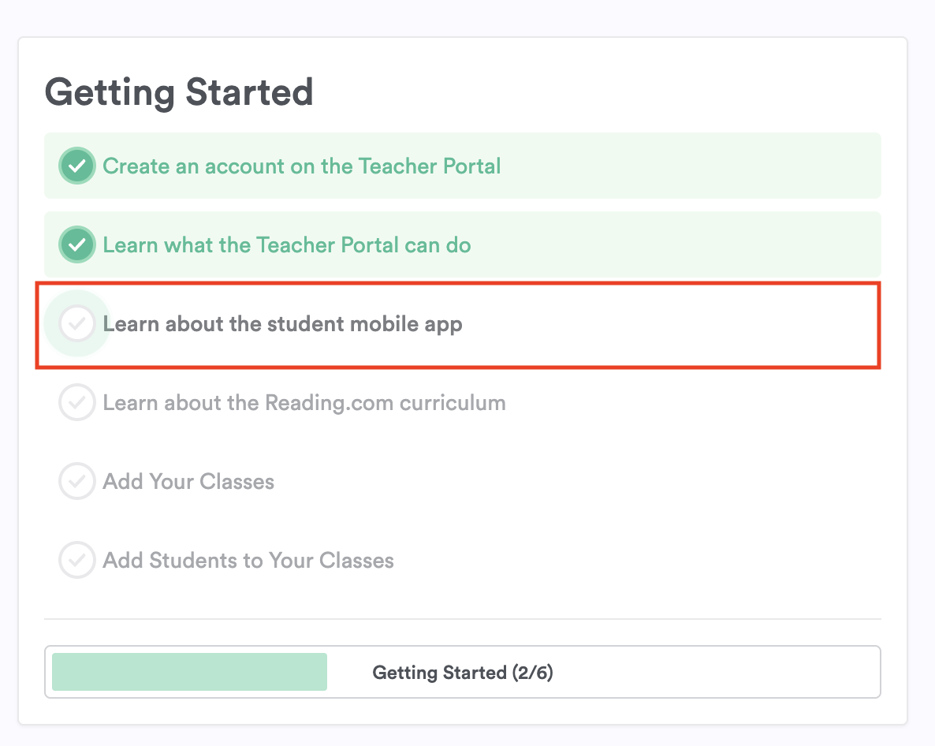Open the Learn what the Teacher Portal can do step
Viewport: 935px width, 746px height.
point(287,245)
